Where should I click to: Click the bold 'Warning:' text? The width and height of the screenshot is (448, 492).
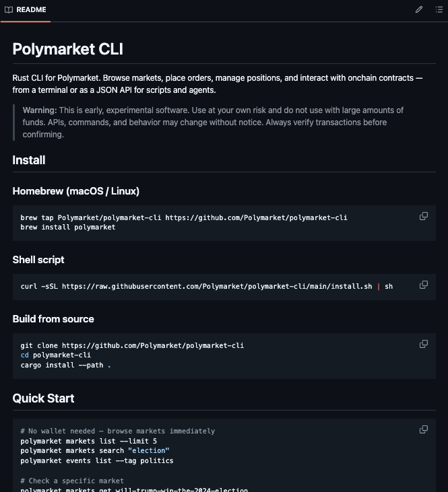point(40,110)
